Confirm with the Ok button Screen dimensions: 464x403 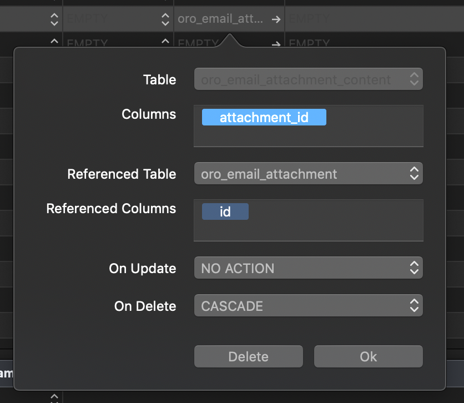pos(368,356)
